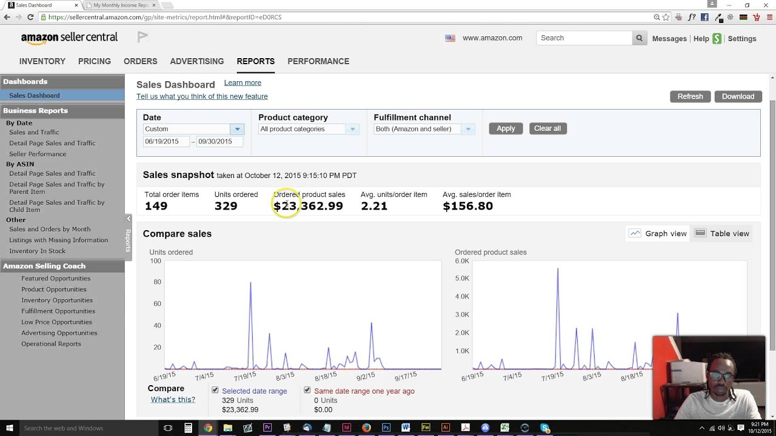776x436 pixels.
Task: Click the Refresh button on the dashboard
Action: pos(690,96)
